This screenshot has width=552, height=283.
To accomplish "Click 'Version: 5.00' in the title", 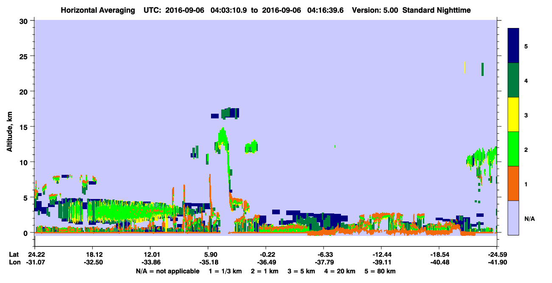I will [x=375, y=10].
